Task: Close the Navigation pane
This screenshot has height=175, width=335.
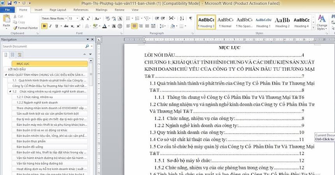Action: click(92, 39)
